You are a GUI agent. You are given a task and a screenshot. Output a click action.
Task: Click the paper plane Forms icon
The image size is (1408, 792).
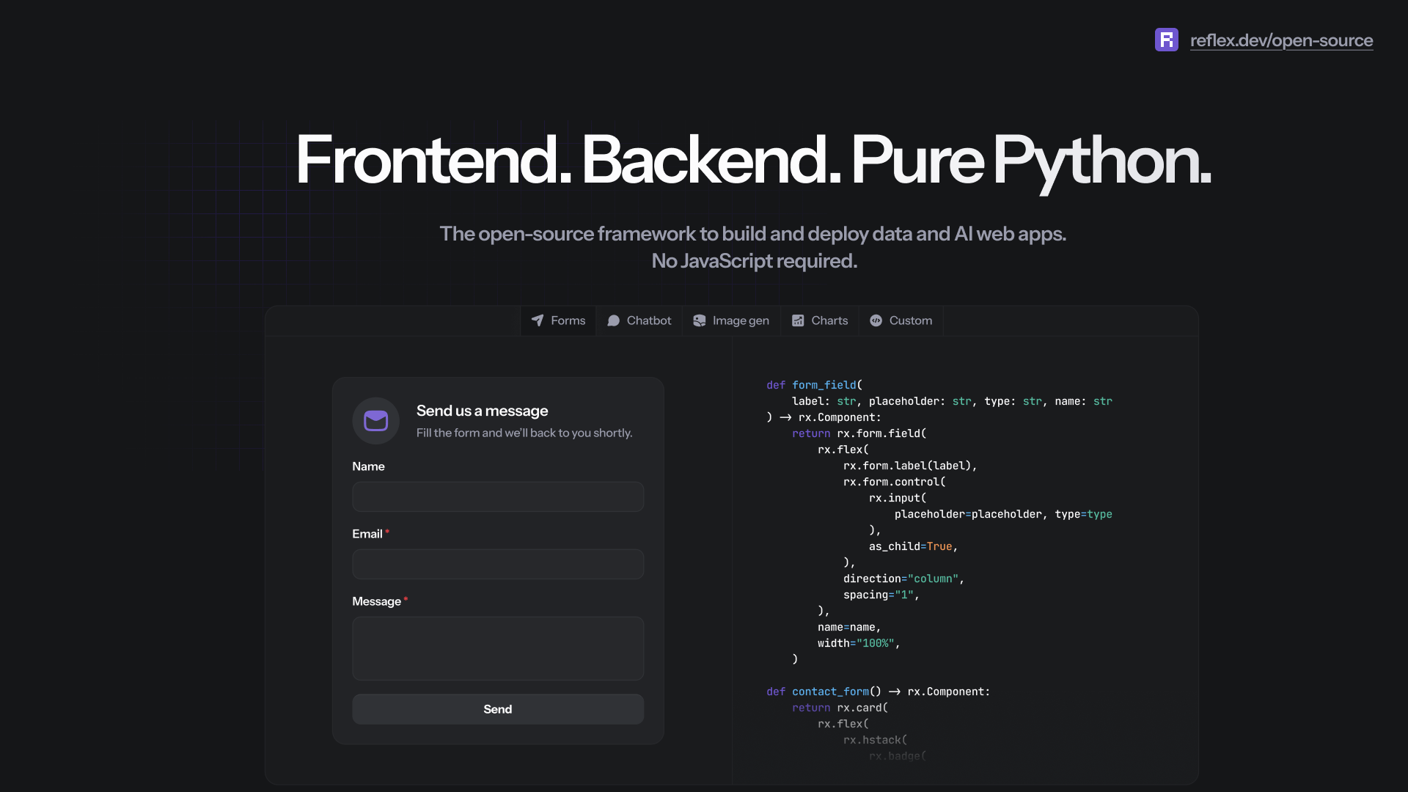click(538, 320)
